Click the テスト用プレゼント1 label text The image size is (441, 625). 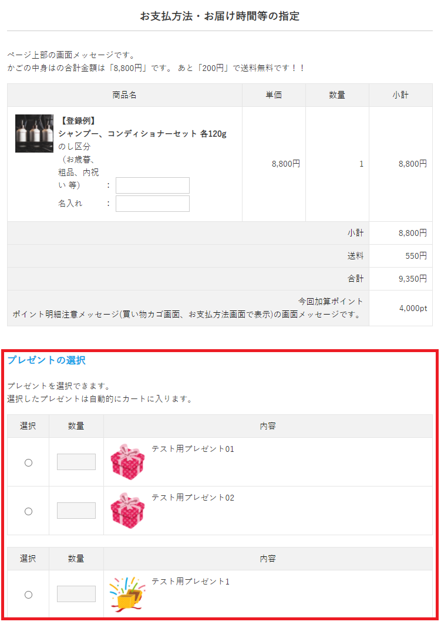coord(190,582)
